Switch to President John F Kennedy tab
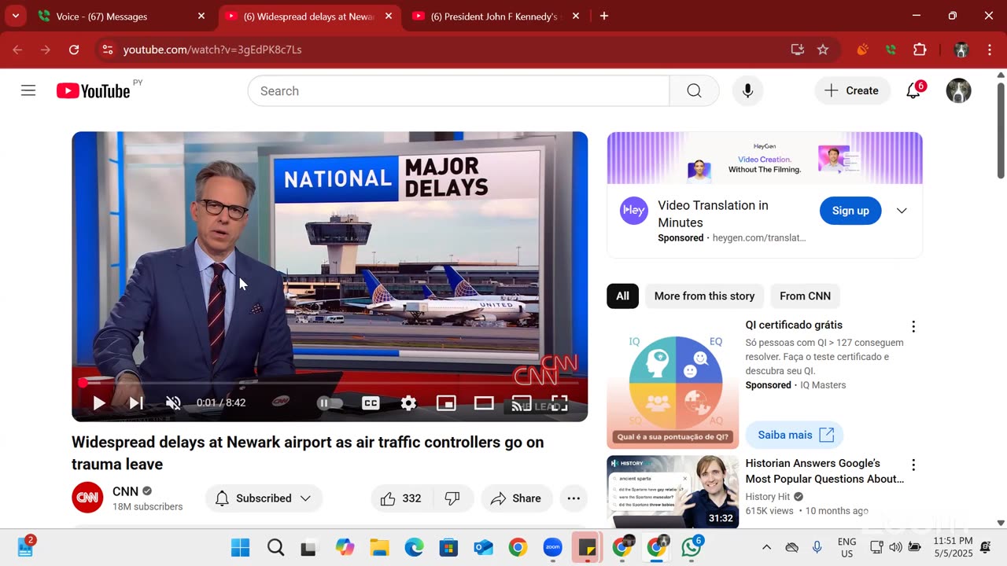Screen dimensions: 1007x566 click(494, 16)
